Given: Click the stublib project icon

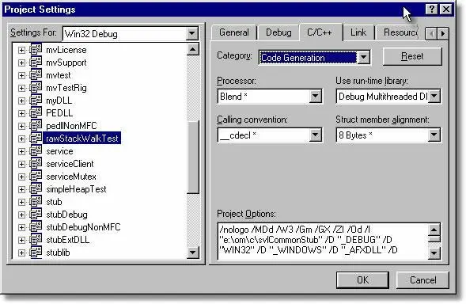Looking at the screenshot, I should (x=36, y=253).
